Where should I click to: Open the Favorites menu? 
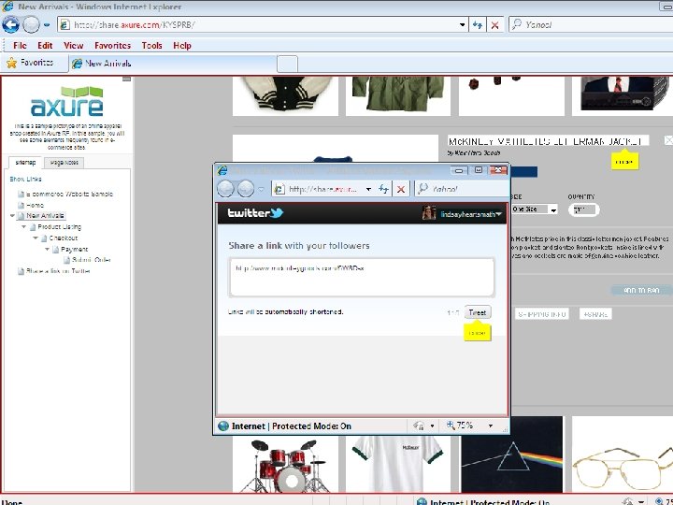(x=112, y=46)
